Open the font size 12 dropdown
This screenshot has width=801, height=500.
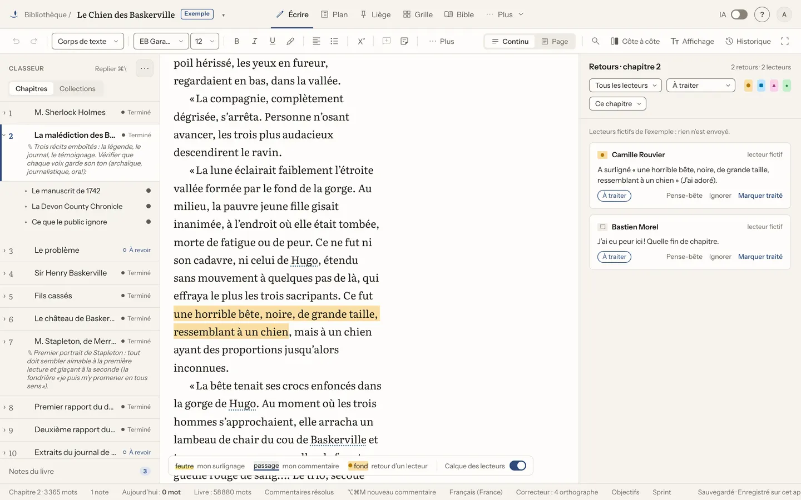tap(205, 41)
